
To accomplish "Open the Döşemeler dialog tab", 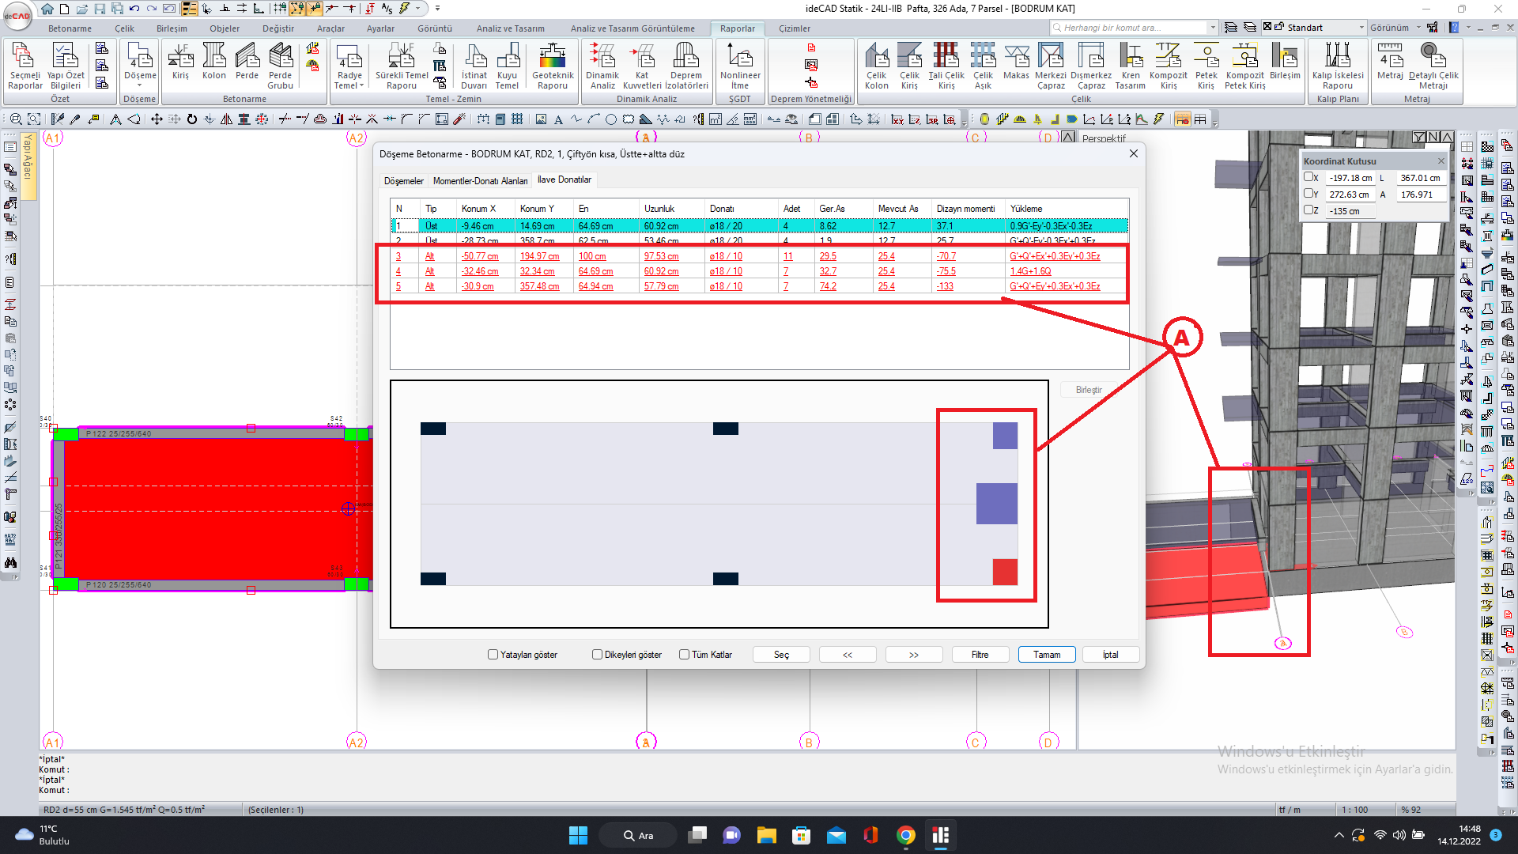I will [x=403, y=181].
